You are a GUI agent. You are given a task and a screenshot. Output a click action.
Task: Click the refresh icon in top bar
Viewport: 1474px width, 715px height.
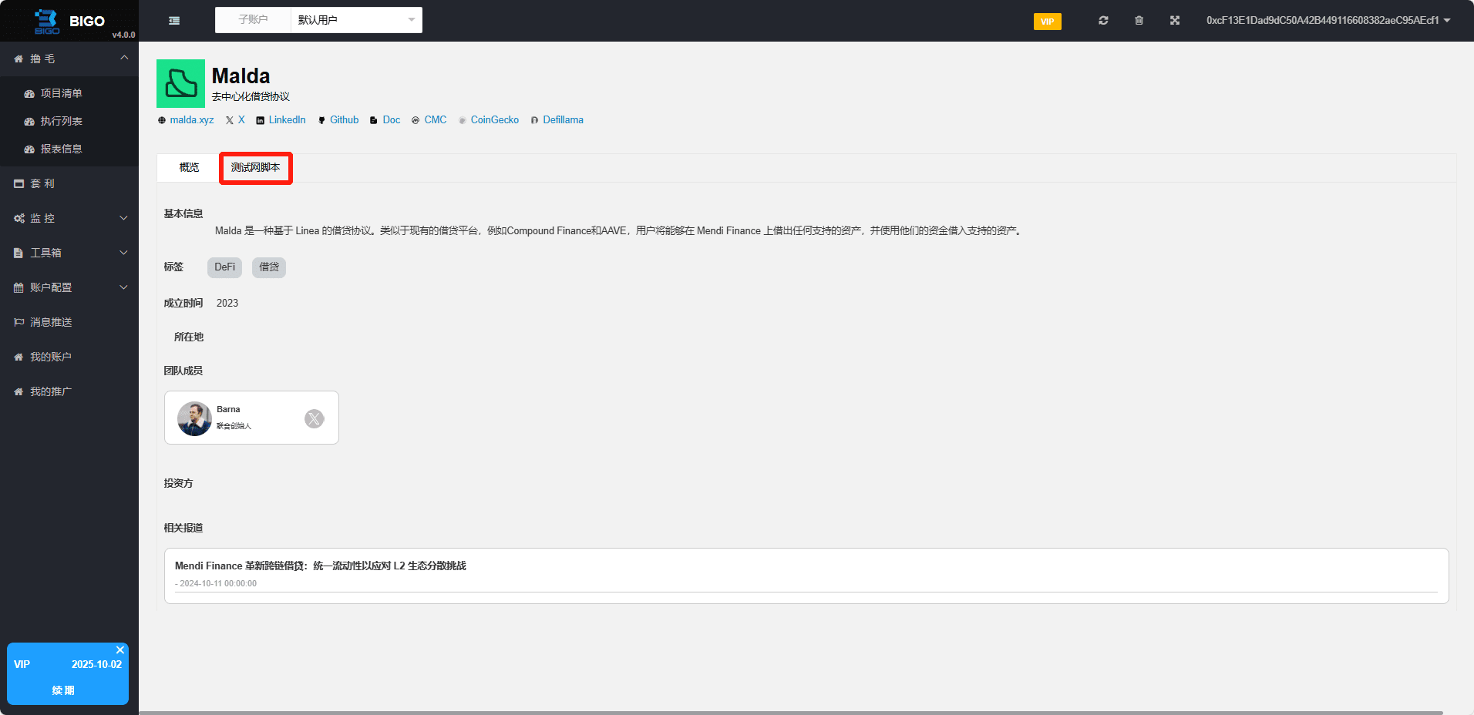click(x=1103, y=20)
